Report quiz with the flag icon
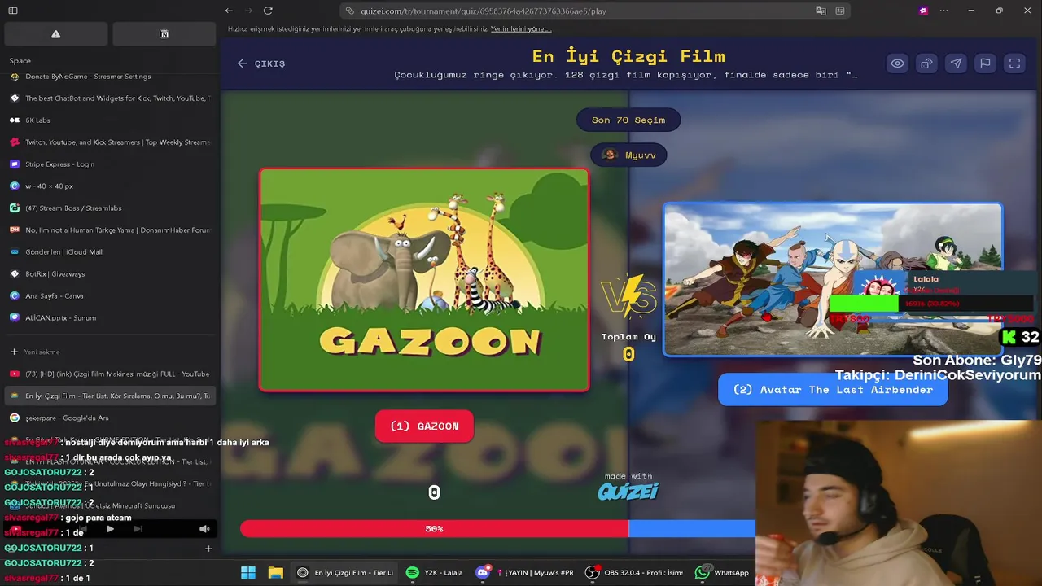1042x586 pixels. tap(985, 63)
